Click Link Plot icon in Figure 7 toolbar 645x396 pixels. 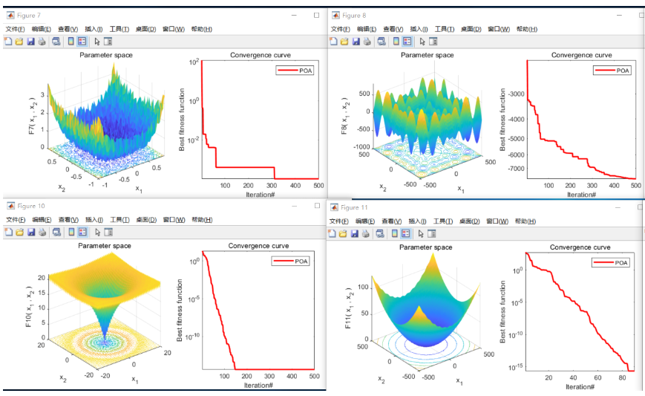pos(56,42)
